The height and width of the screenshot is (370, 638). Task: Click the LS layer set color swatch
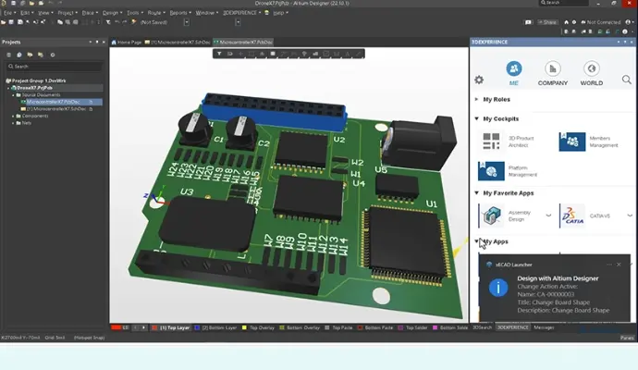point(116,327)
